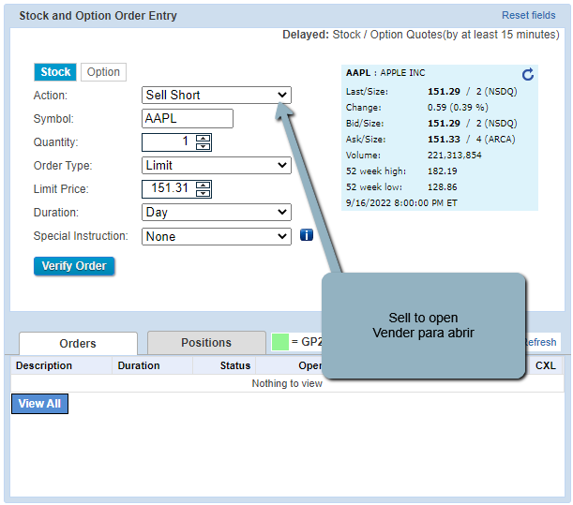The width and height of the screenshot is (573, 505).
Task: Decrease Quantity with the down arrow
Action: tap(204, 146)
